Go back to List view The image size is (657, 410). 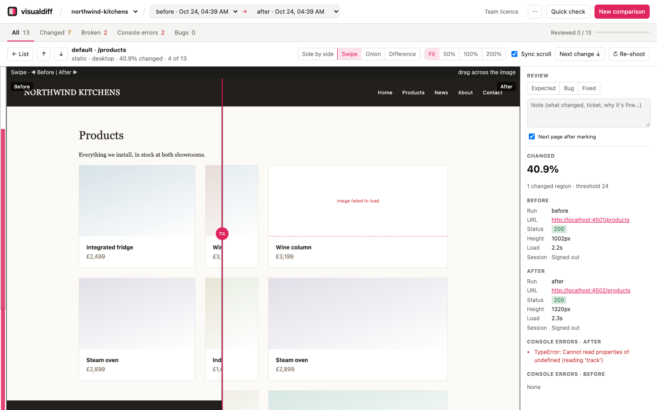click(x=21, y=54)
